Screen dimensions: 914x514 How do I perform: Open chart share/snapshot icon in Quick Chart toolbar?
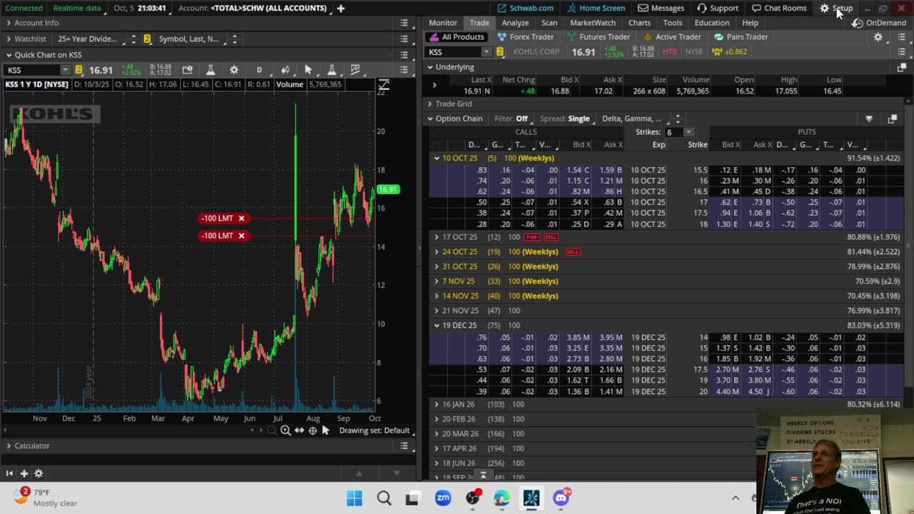pos(187,70)
